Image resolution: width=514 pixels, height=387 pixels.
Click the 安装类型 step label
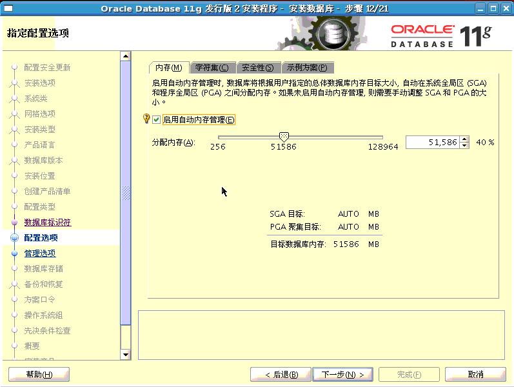(x=40, y=130)
